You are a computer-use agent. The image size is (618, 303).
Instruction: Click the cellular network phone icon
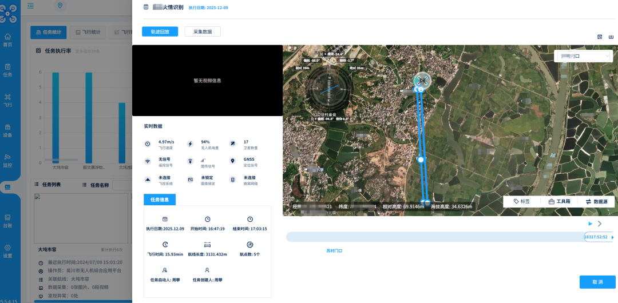[x=232, y=180]
